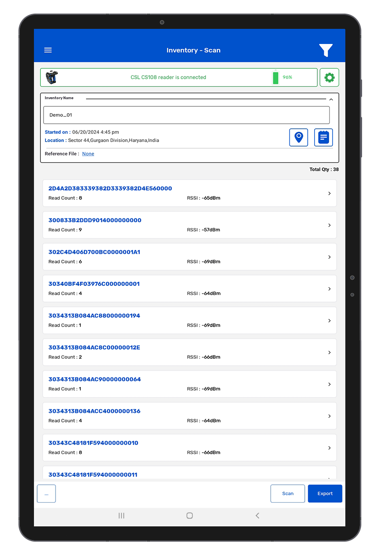Open reader settings gear icon
Screen dimensions: 377x558
(x=329, y=77)
